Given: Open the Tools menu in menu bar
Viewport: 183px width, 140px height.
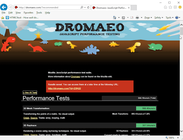Looking at the screenshot, I should point(39,13).
